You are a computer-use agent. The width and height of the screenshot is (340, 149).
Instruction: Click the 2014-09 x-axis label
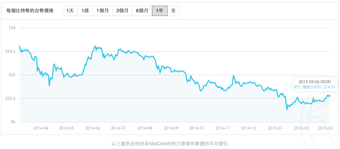pos(171,128)
